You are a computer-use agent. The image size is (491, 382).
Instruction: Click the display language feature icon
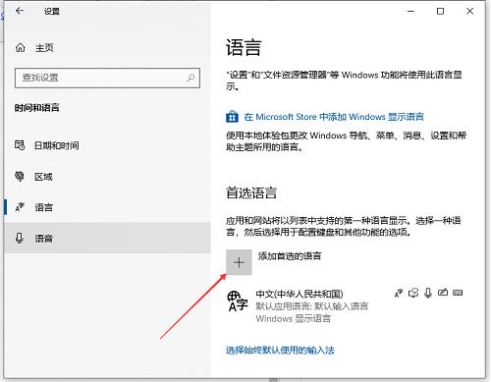[x=399, y=293]
